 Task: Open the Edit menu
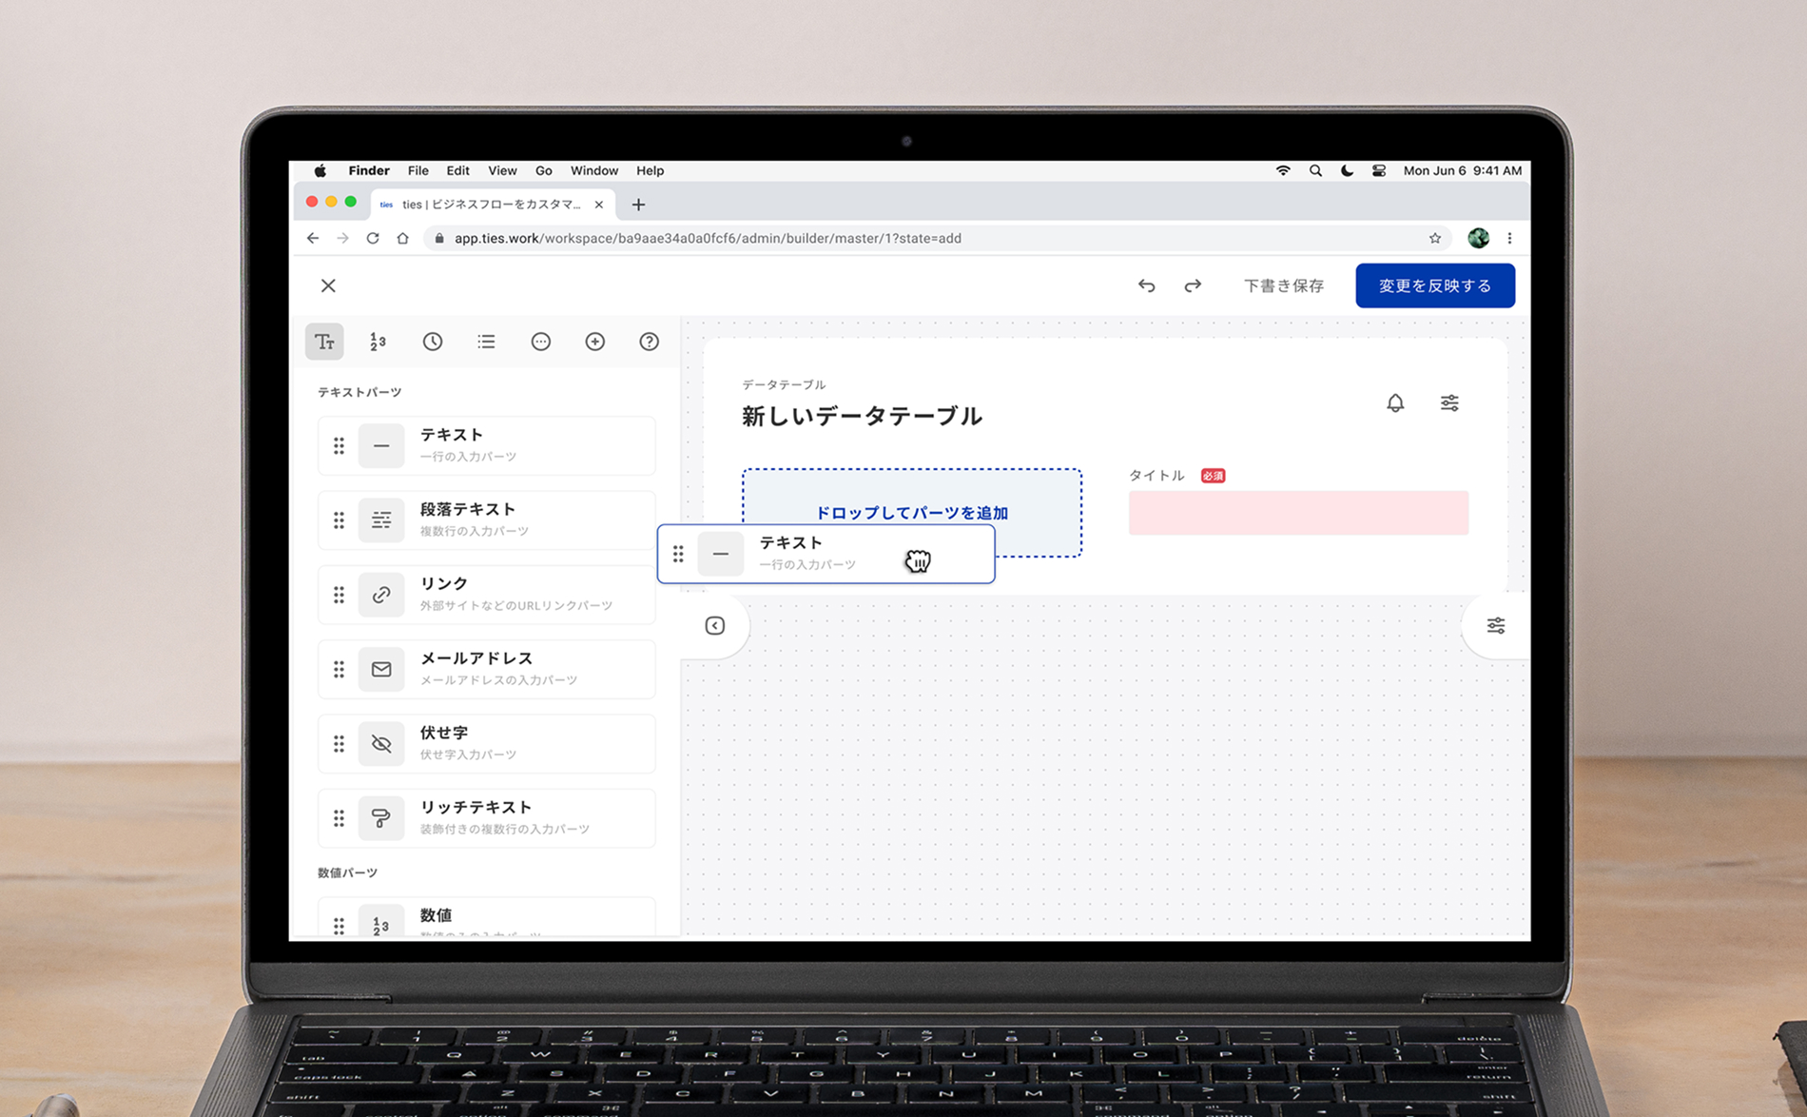(458, 171)
